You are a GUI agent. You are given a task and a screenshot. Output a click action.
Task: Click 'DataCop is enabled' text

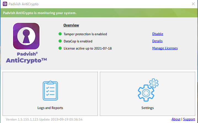[78, 41]
